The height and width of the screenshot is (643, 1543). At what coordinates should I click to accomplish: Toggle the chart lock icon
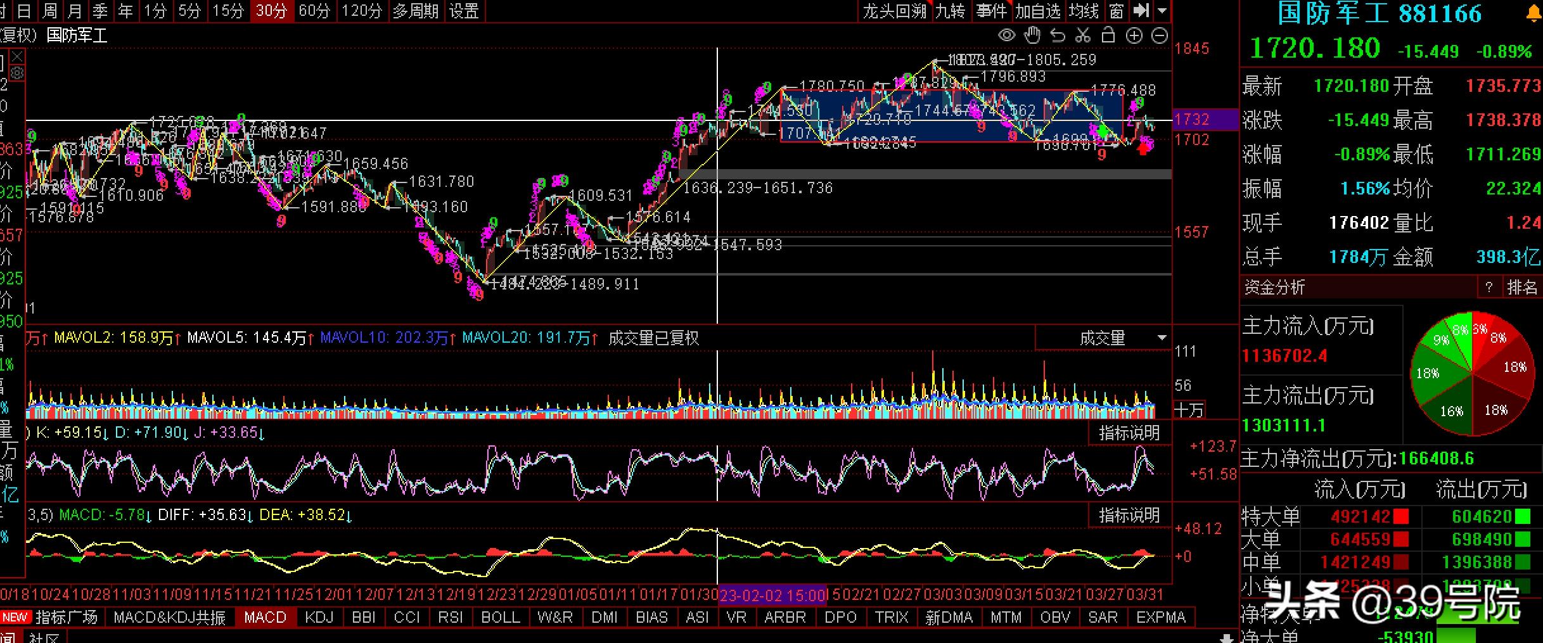1108,35
